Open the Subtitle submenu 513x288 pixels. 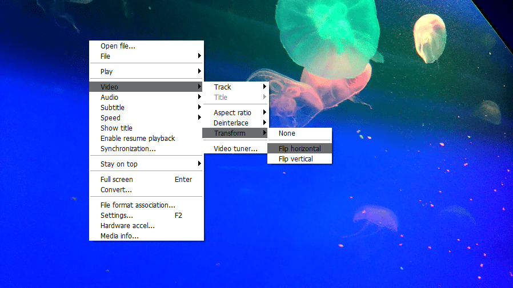[146, 107]
